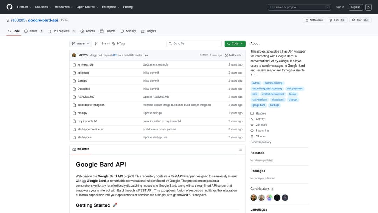Expand the green Code dropdown button
The image size is (378, 213).
click(x=235, y=44)
